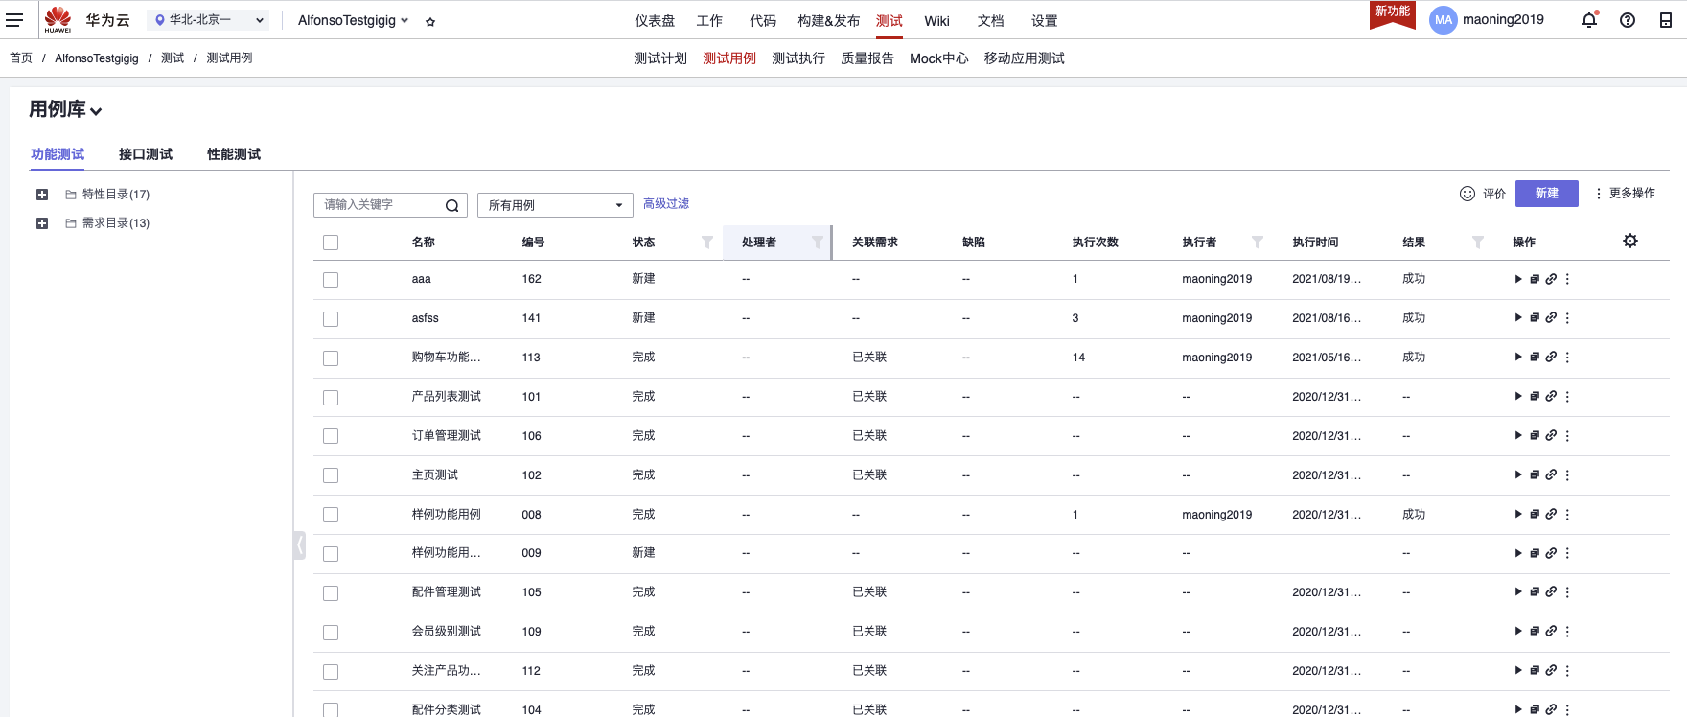1687x717 pixels.
Task: Select checkbox for case 113
Action: coord(331,358)
